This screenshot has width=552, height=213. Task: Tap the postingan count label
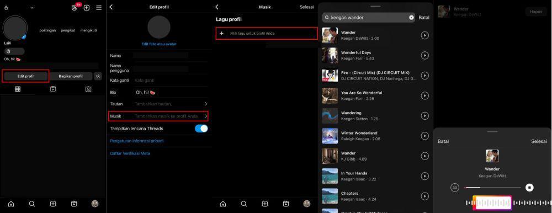47,30
